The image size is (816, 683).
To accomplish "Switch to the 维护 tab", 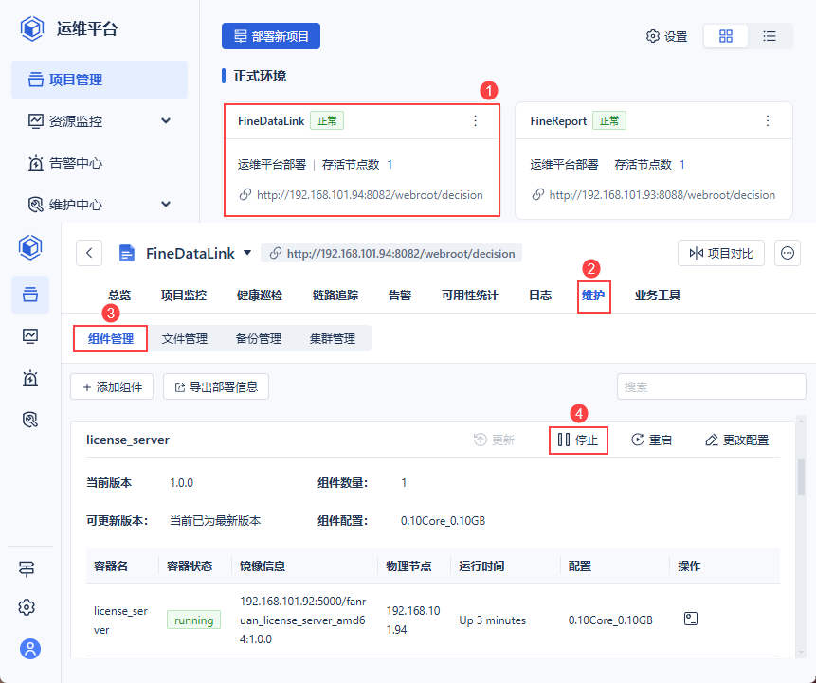I will click(593, 296).
